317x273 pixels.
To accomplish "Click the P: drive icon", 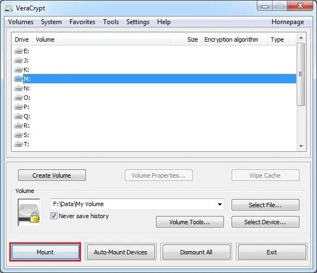I will tap(19, 107).
